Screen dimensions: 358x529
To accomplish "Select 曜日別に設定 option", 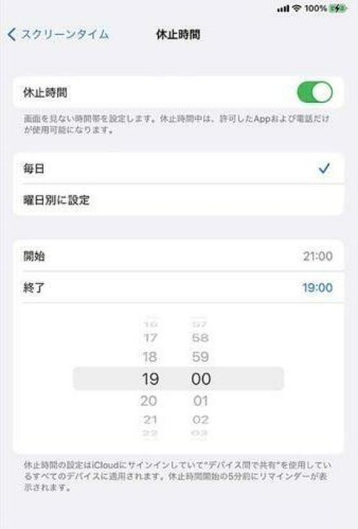I will tap(179, 200).
